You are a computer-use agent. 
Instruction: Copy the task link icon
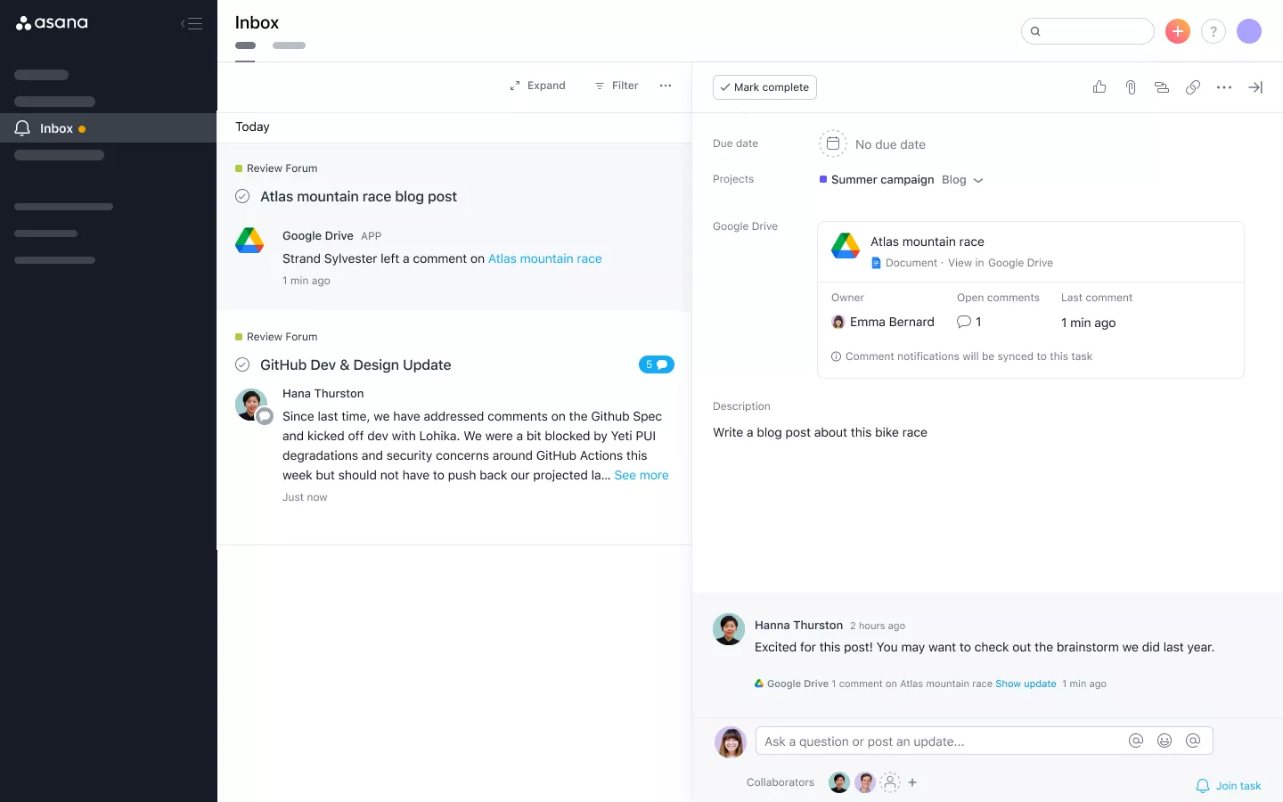(x=1193, y=86)
